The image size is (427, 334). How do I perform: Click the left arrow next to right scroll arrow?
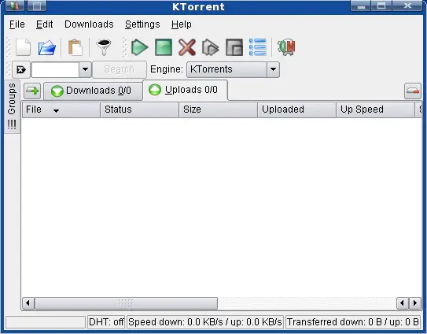tap(403, 303)
